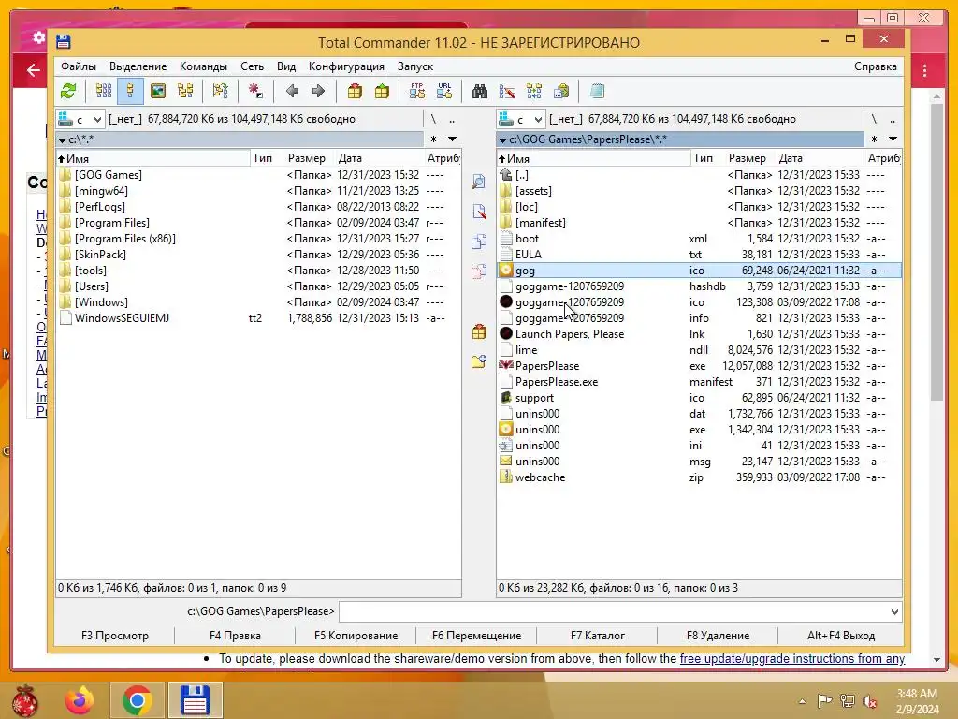Click the view file icon between panels
Viewport: 958px width, 719px height.
coord(479,182)
